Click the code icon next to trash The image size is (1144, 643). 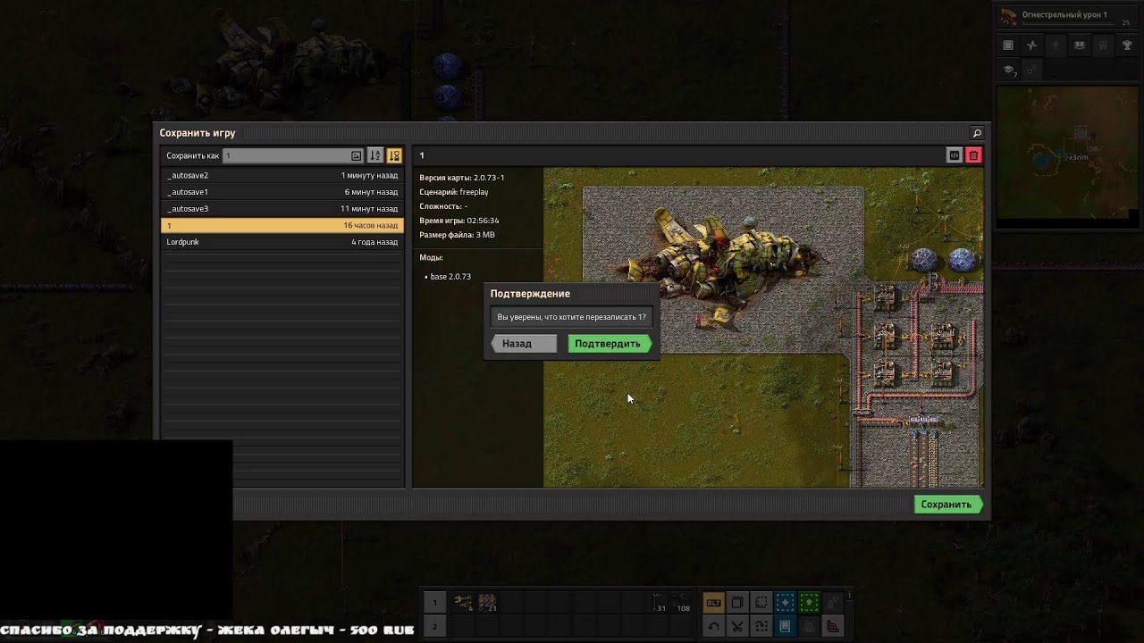pyautogui.click(x=955, y=155)
